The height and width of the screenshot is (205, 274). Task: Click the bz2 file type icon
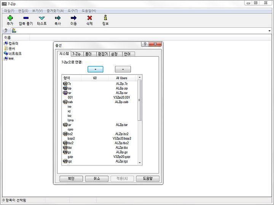(x=65, y=134)
